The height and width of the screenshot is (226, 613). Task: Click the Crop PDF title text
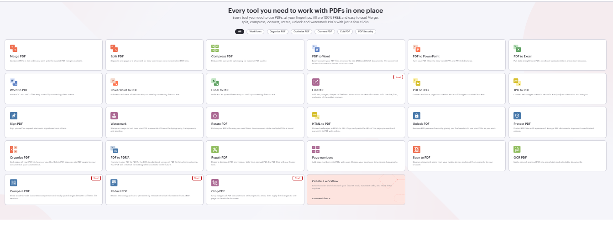pos(218,191)
